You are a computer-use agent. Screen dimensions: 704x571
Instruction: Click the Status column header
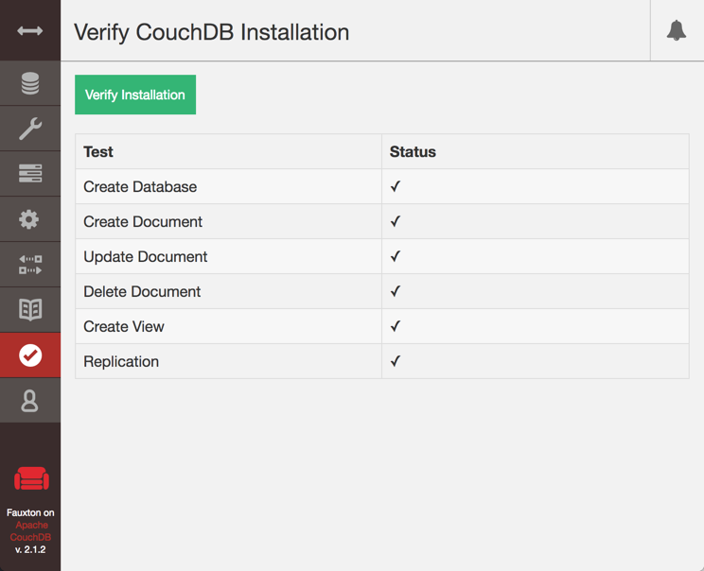tap(413, 151)
